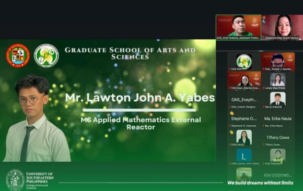Click the 'Lovely Mae Prieto' name label

(275, 88)
